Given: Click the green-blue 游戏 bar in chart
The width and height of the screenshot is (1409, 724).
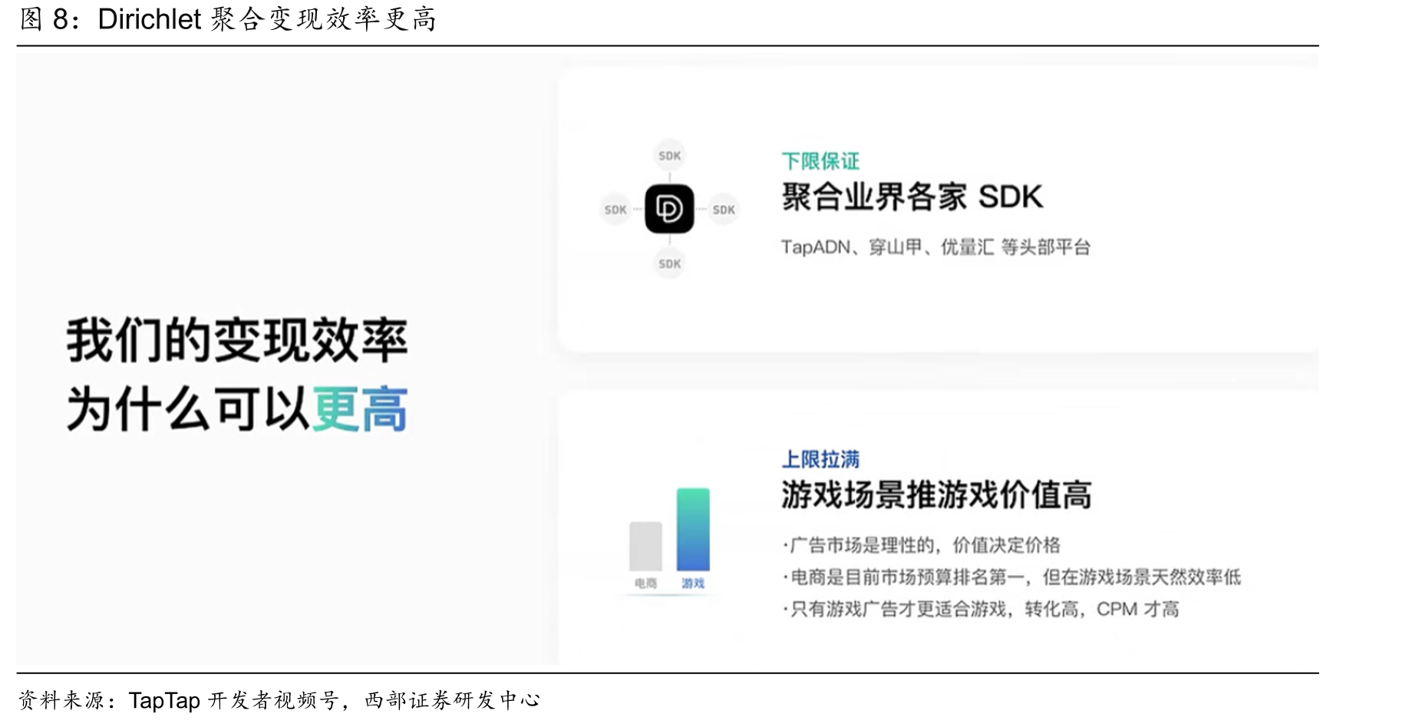Looking at the screenshot, I should [693, 530].
